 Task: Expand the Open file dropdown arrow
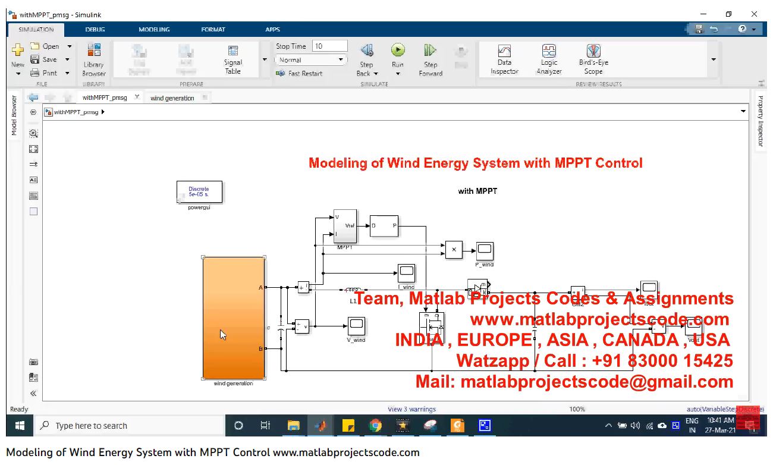click(69, 46)
